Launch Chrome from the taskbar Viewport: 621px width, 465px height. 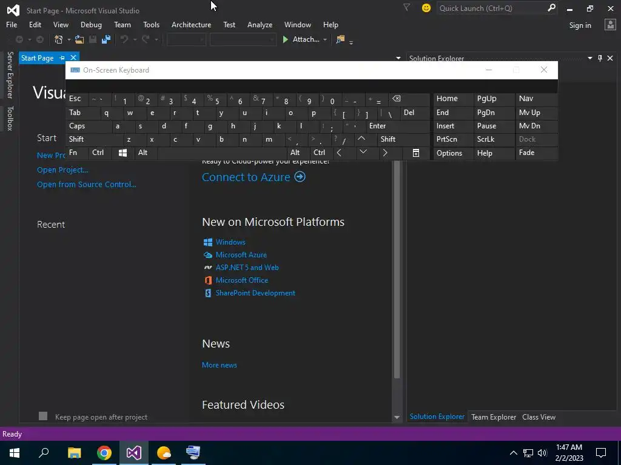(x=104, y=453)
